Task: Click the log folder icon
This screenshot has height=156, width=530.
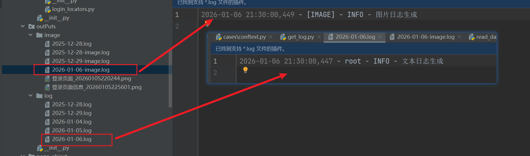Action: (x=39, y=96)
